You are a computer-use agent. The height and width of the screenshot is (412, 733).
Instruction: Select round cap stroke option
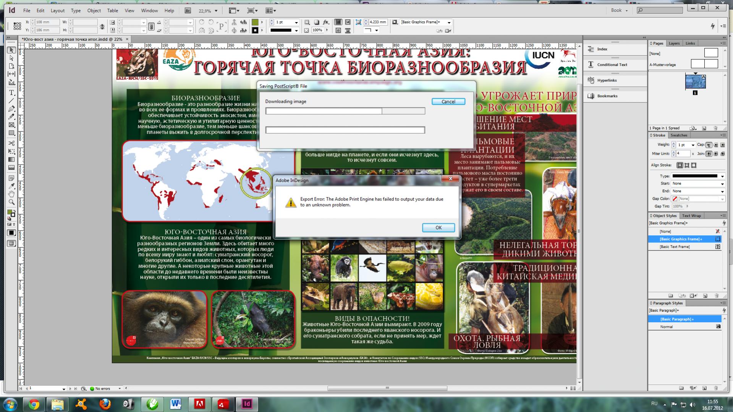716,145
